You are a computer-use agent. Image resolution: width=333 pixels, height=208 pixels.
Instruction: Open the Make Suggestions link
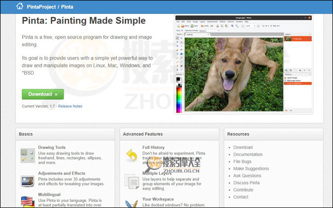click(x=251, y=168)
